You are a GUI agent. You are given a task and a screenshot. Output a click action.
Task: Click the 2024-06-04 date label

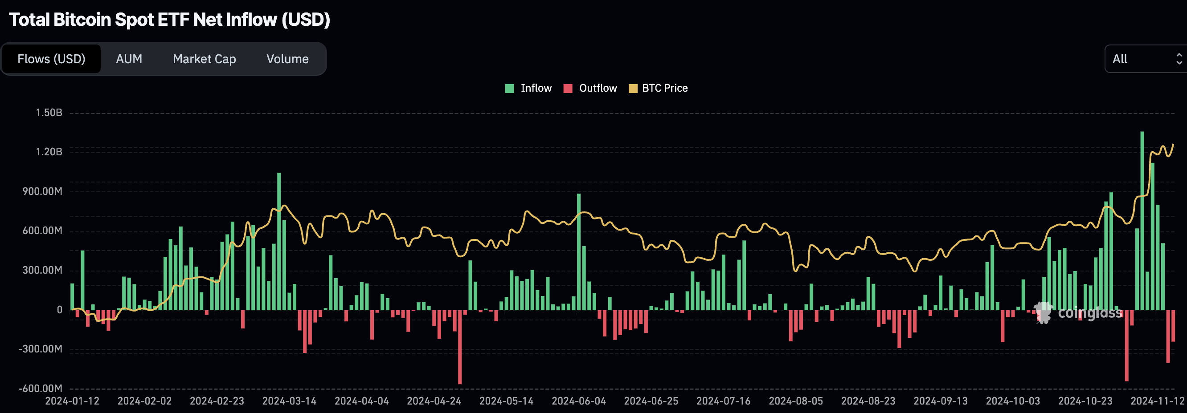pos(579,401)
